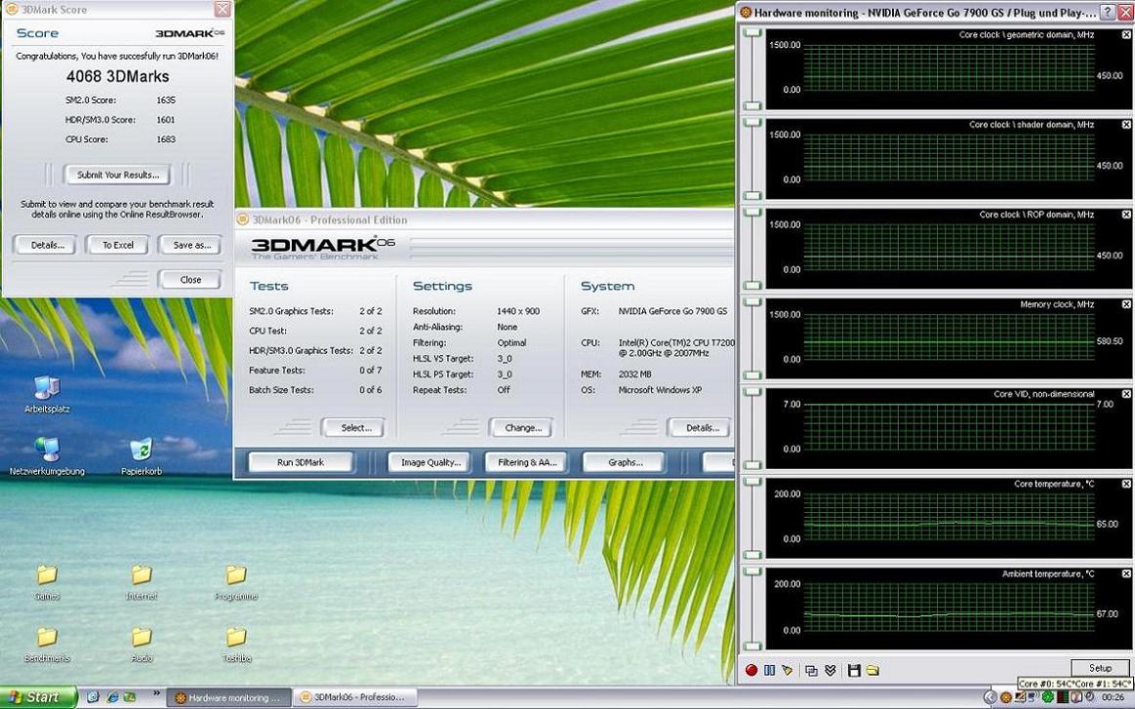
Task: Click the CPU Score value 1683
Action: 166,138
